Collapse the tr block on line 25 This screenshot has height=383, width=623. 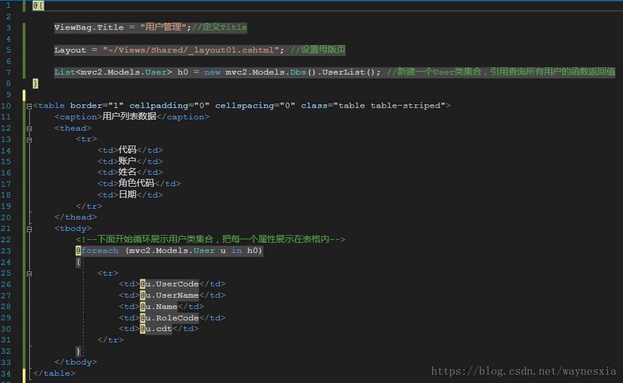tap(29, 273)
